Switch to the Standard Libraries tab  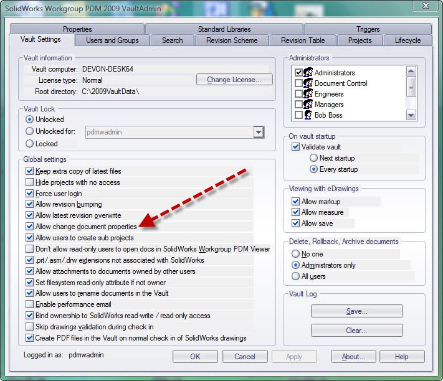(x=224, y=29)
